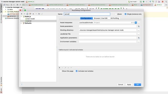Collapse course-manager-server-node project root
Image resolution: width=168 pixels, height=94 pixels.
point(3,7)
